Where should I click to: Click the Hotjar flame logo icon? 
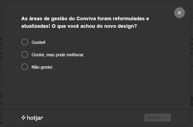[x=23, y=118]
